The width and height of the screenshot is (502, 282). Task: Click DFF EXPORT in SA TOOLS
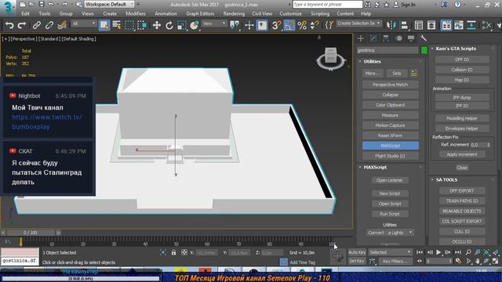[x=462, y=191]
